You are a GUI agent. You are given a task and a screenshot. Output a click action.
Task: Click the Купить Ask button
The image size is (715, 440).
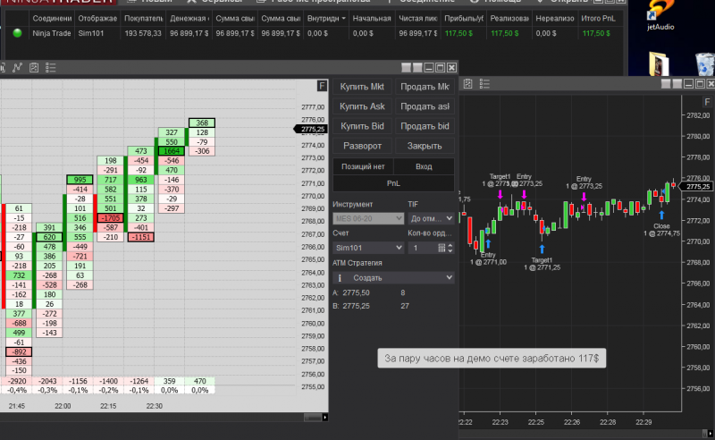click(x=362, y=106)
